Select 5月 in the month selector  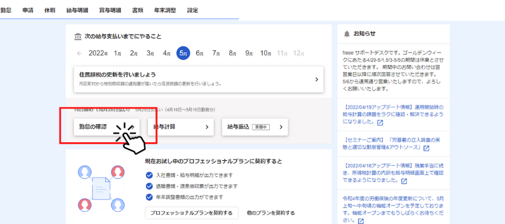tap(183, 53)
